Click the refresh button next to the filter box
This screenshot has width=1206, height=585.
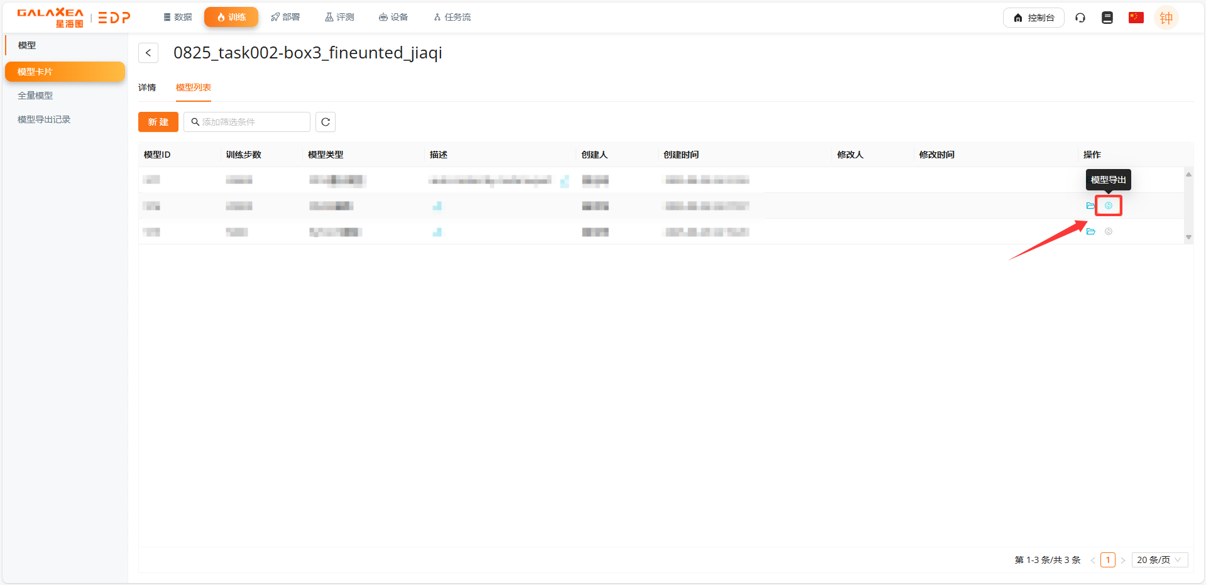pos(325,122)
